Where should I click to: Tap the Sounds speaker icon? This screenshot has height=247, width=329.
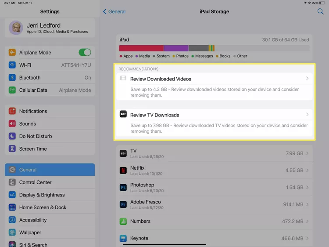(12, 123)
